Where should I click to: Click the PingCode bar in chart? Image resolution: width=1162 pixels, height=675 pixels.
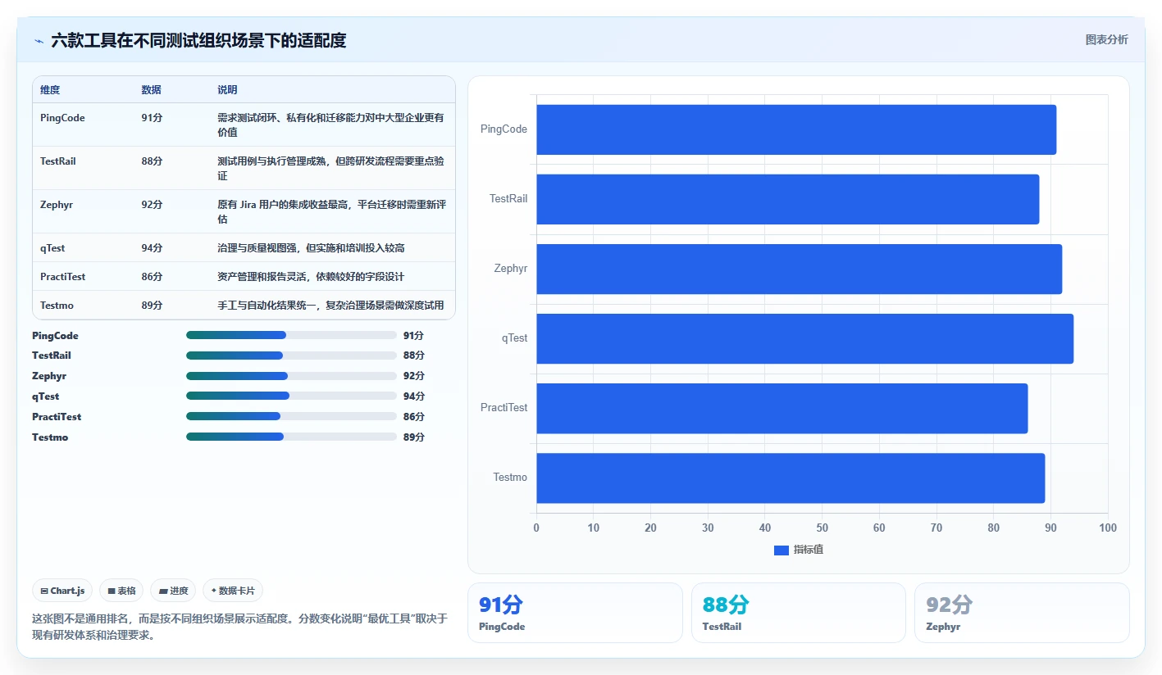click(x=796, y=129)
